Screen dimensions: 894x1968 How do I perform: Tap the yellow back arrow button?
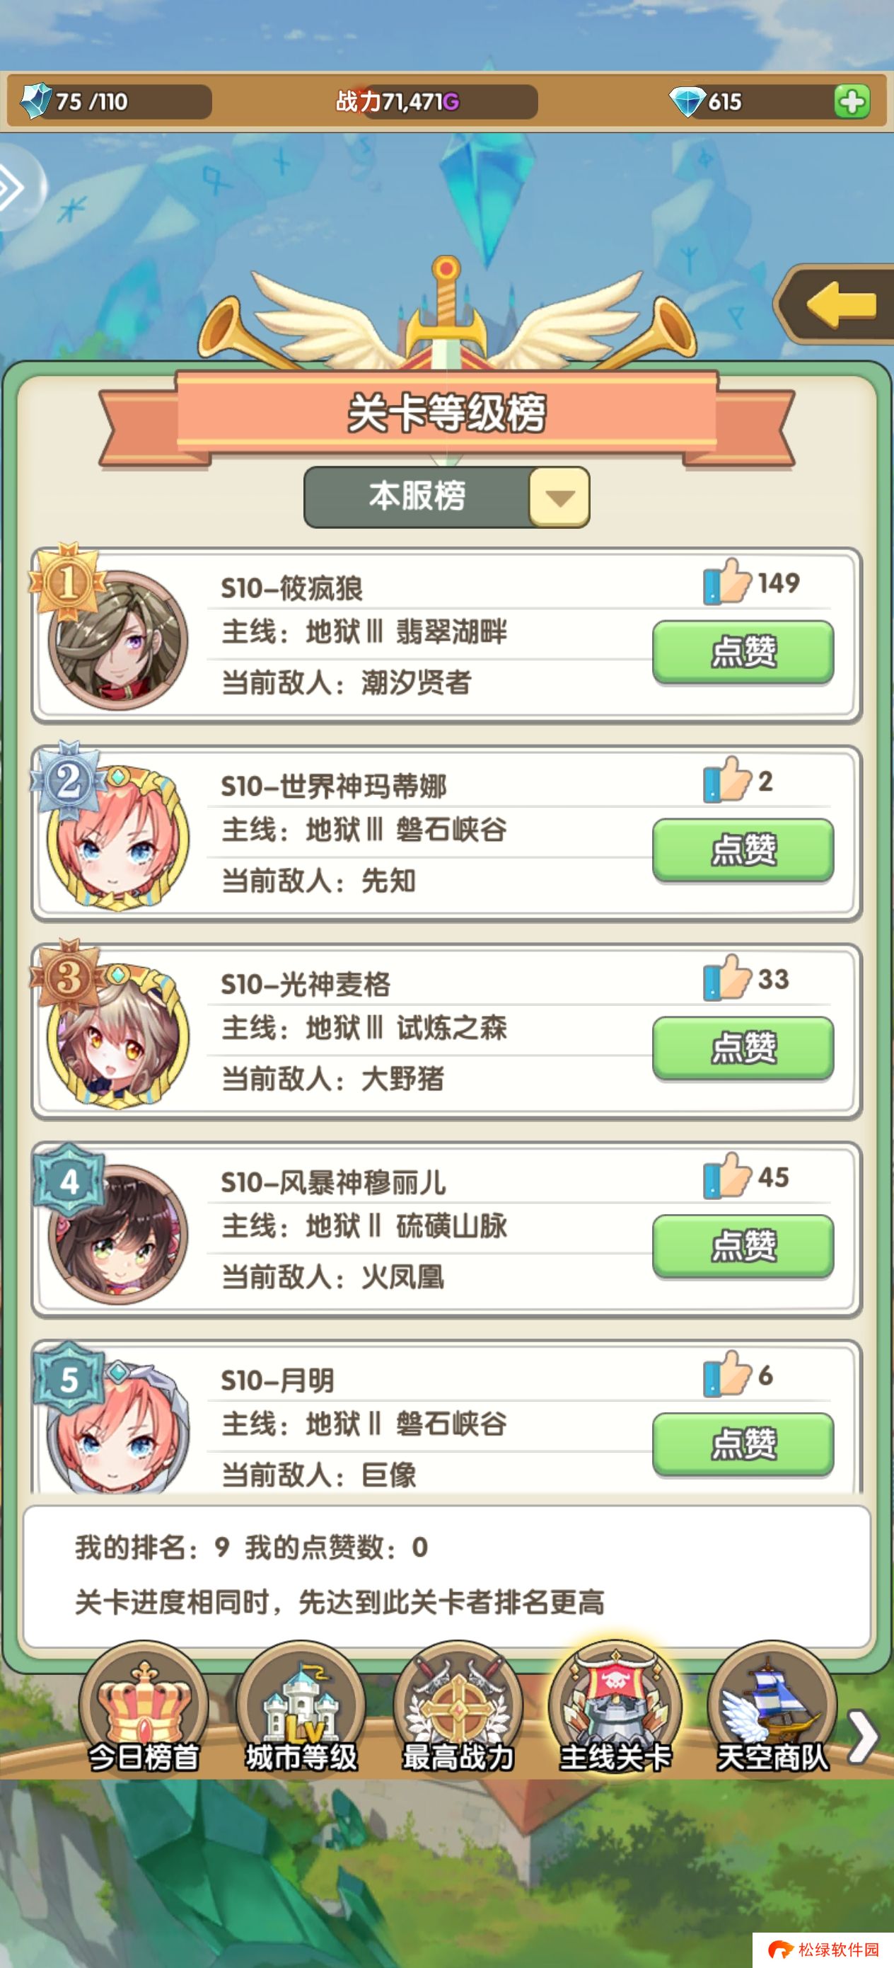(x=837, y=304)
